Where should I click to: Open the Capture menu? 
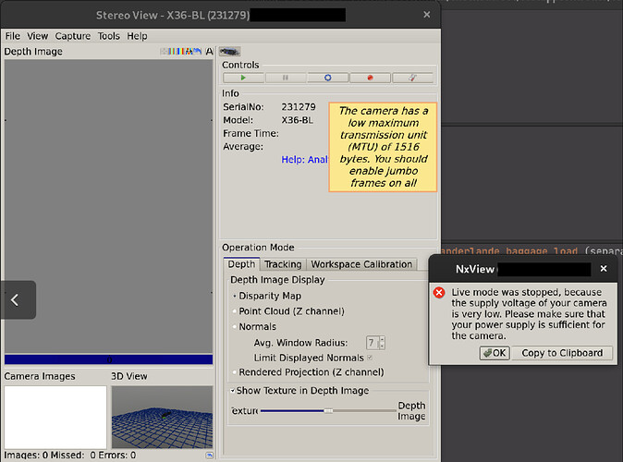click(73, 36)
